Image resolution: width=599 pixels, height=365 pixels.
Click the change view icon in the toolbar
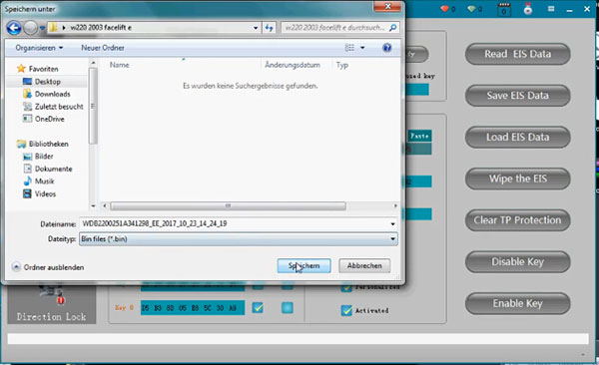tap(349, 48)
